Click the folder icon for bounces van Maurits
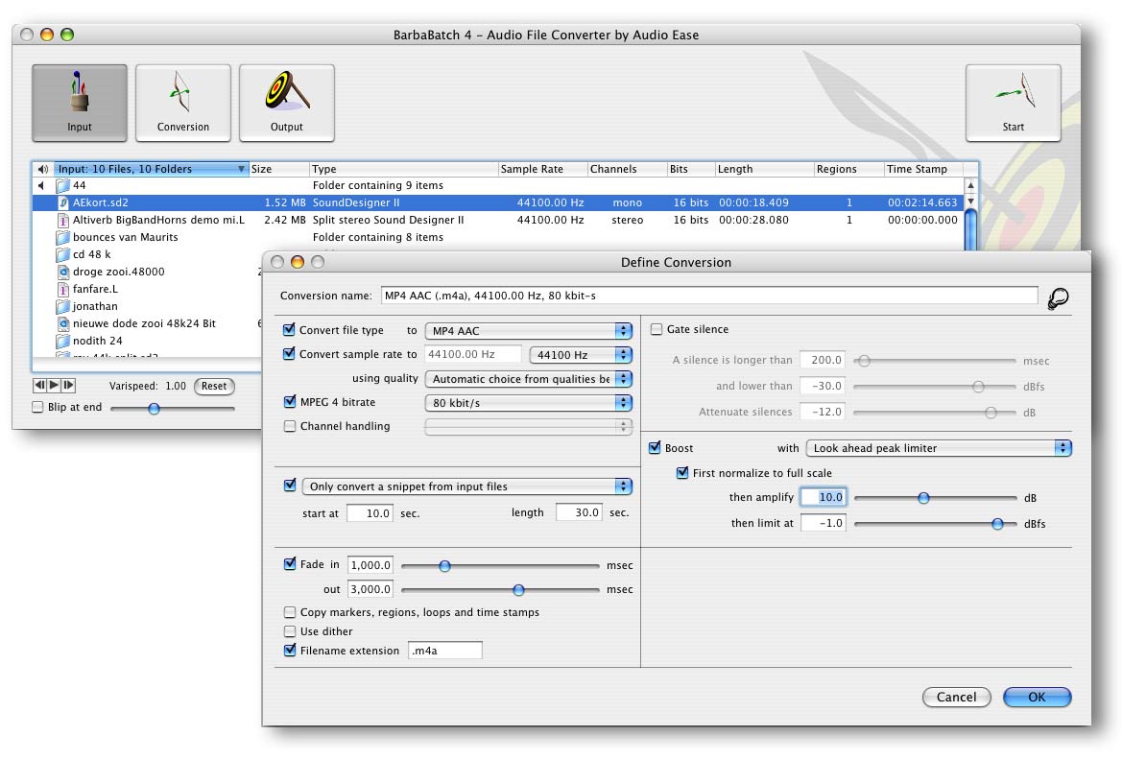Screen dimensions: 1122x759 [63, 238]
